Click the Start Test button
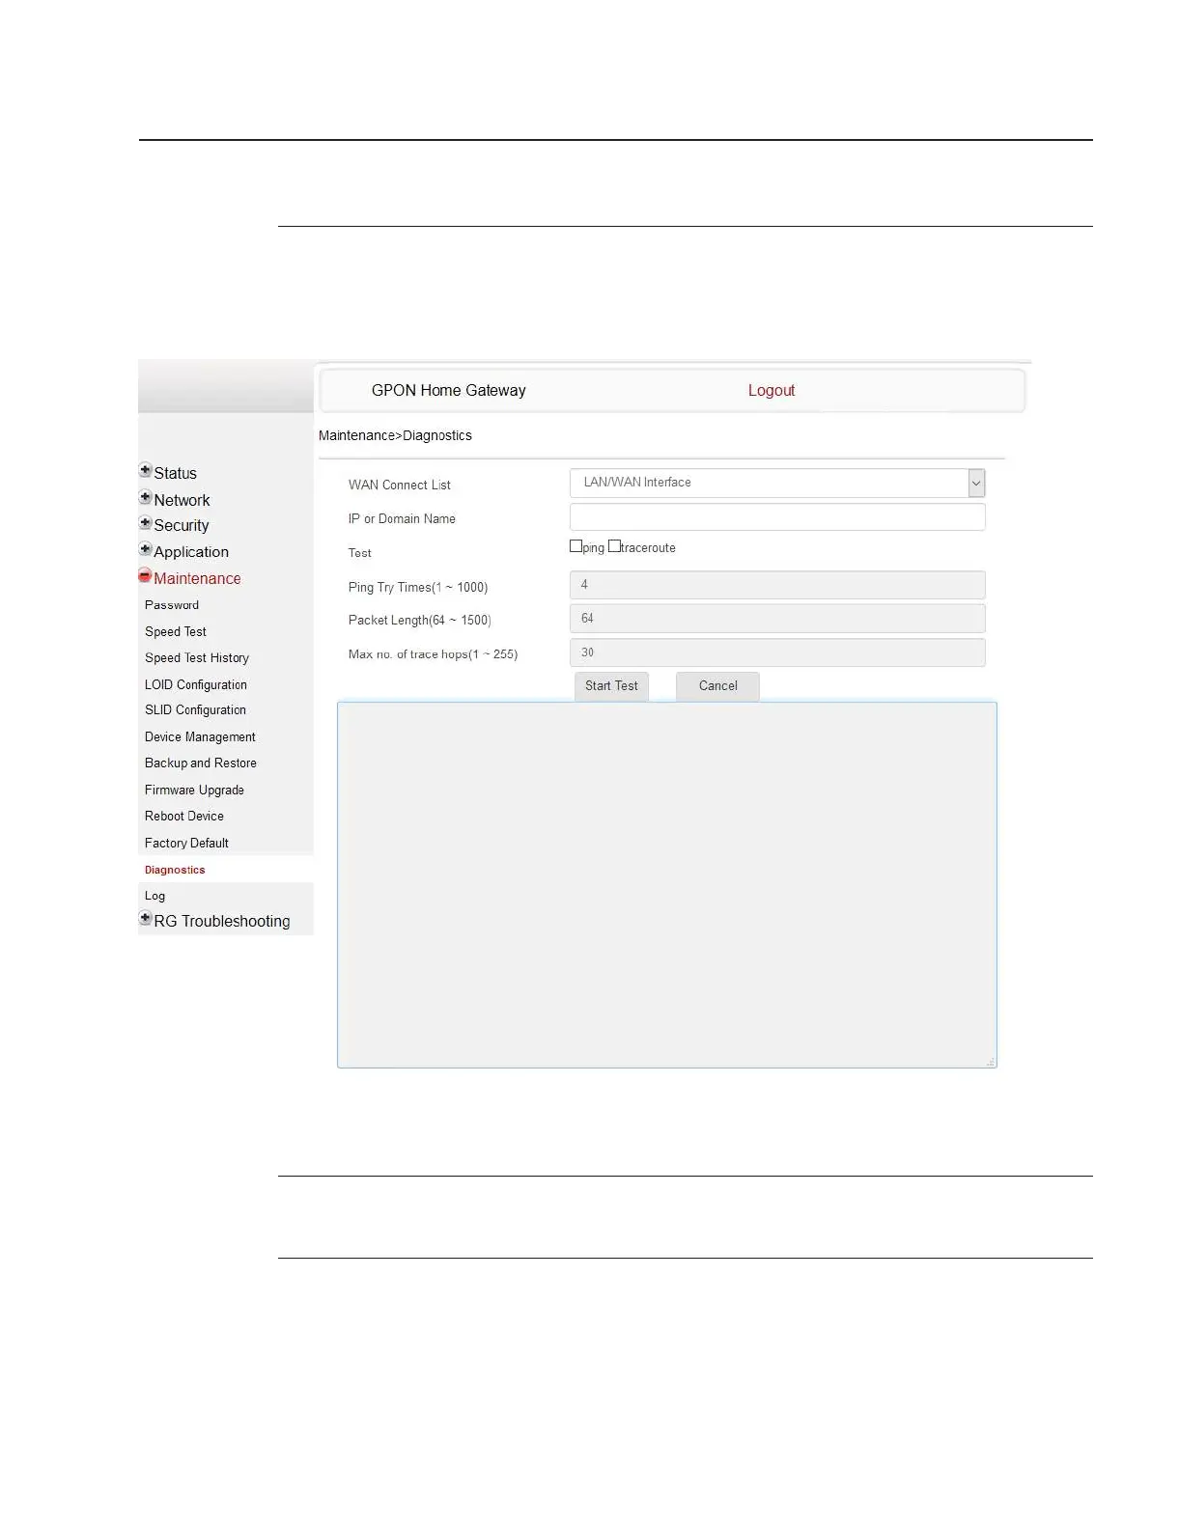This screenshot has width=1179, height=1526. coord(611,686)
